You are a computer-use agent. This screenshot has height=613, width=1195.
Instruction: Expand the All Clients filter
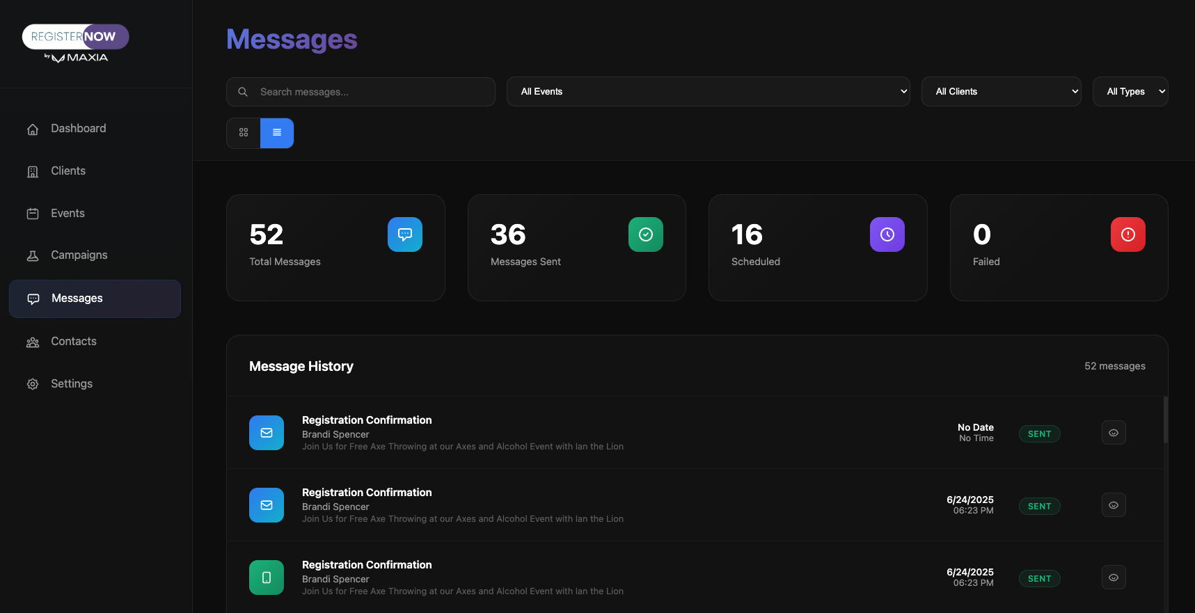coord(1001,92)
